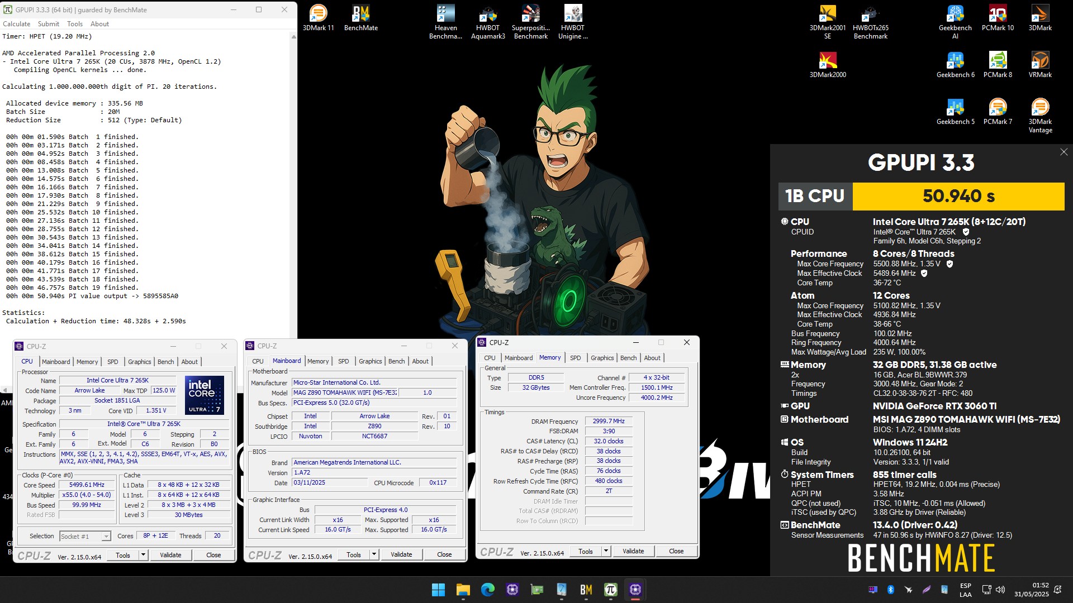
Task: Launch the HWBOT Aquamark3 desktop icon
Action: [488, 22]
